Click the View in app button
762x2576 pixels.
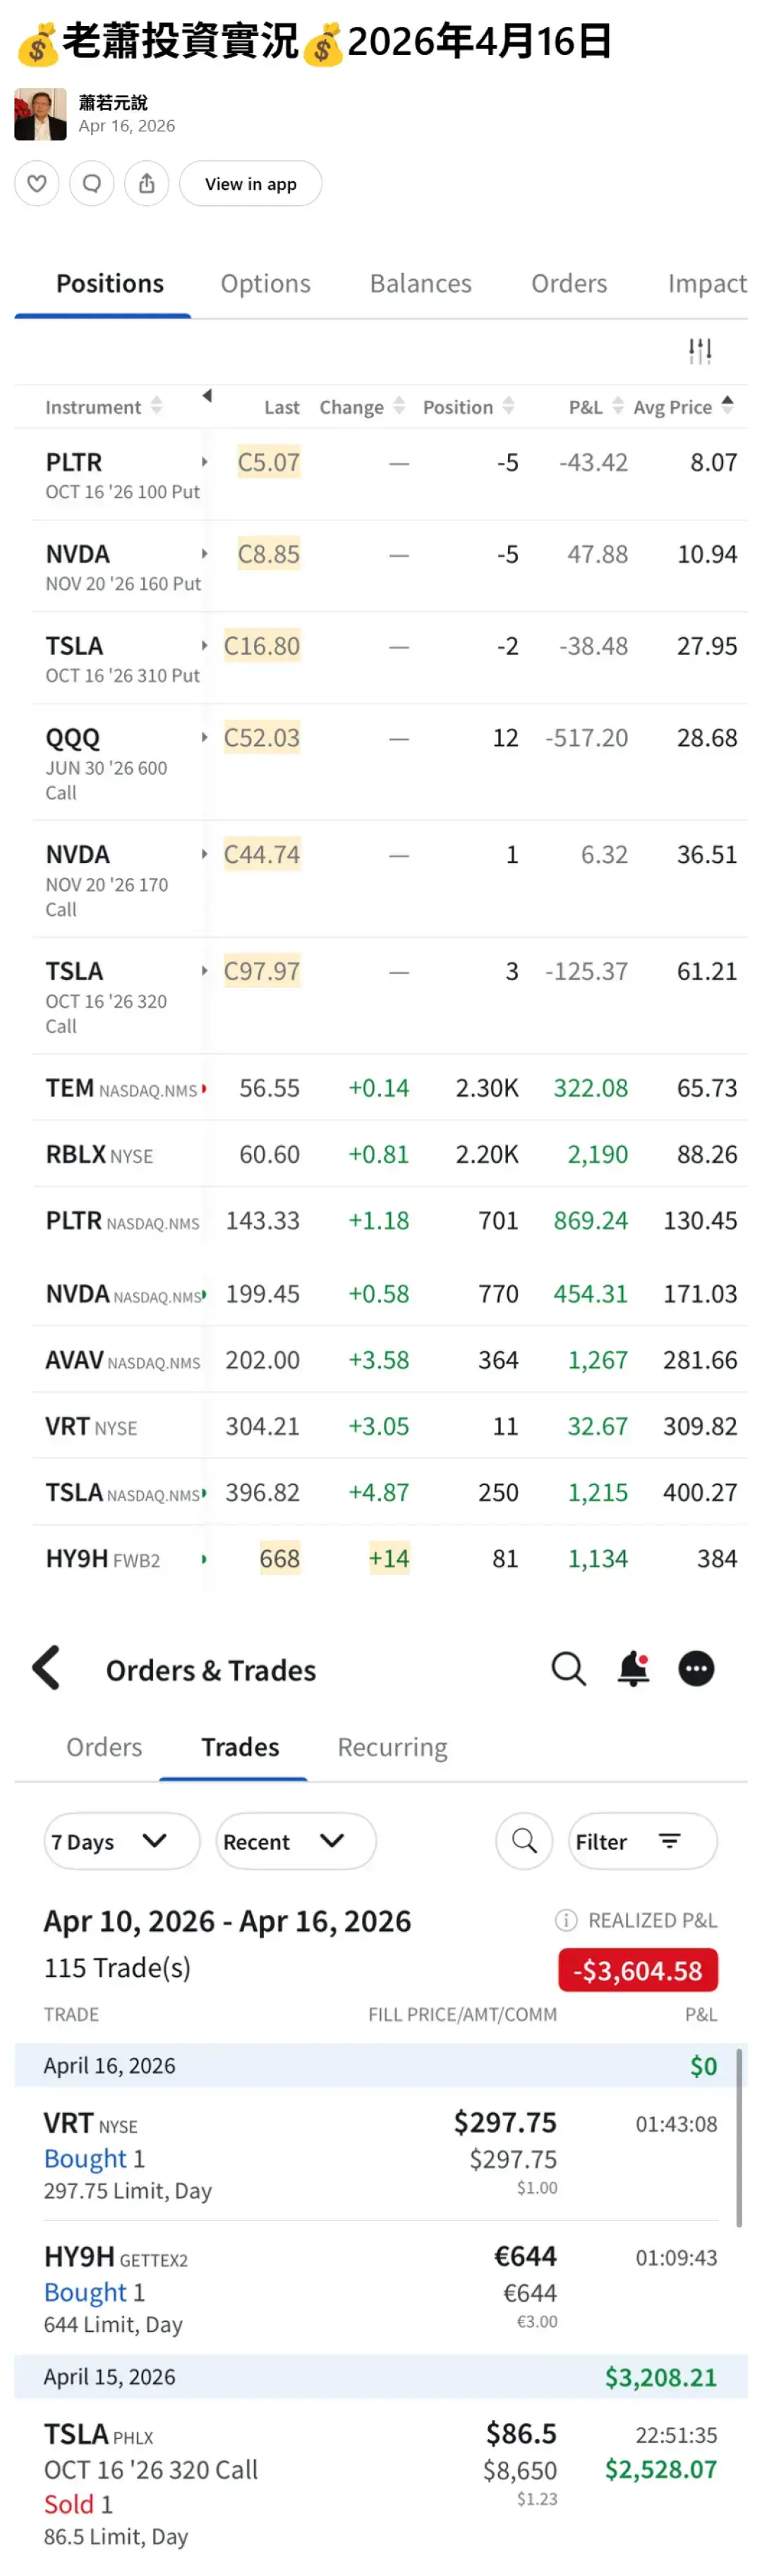coord(250,184)
